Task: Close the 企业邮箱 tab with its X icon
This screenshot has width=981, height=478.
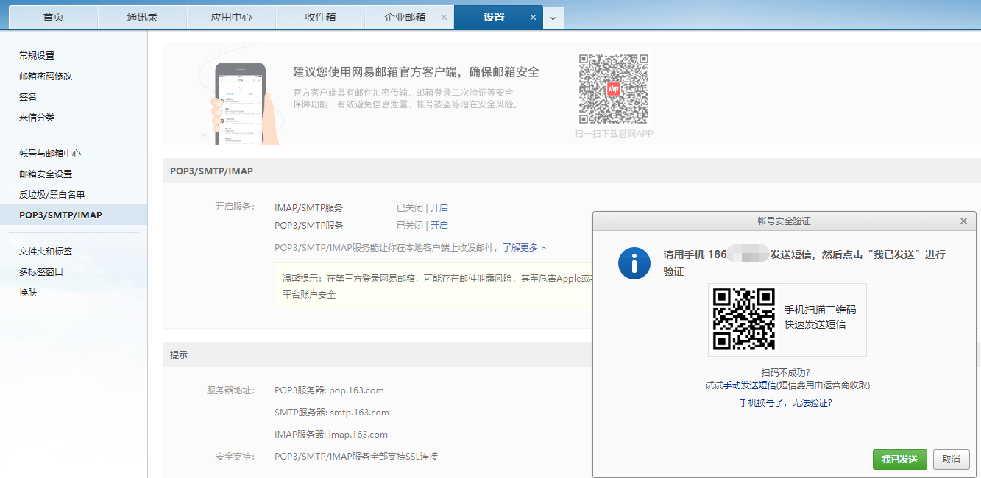Action: [x=444, y=17]
